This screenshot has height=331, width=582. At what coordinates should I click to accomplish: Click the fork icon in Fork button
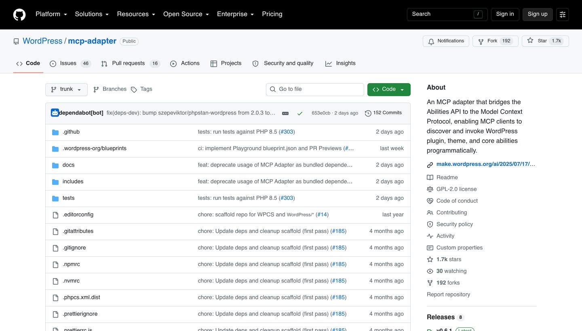481,42
